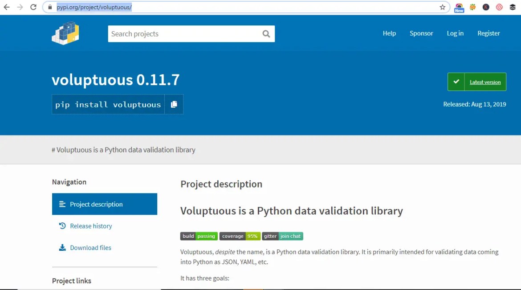Click the Release history clock icon

[x=62, y=226]
